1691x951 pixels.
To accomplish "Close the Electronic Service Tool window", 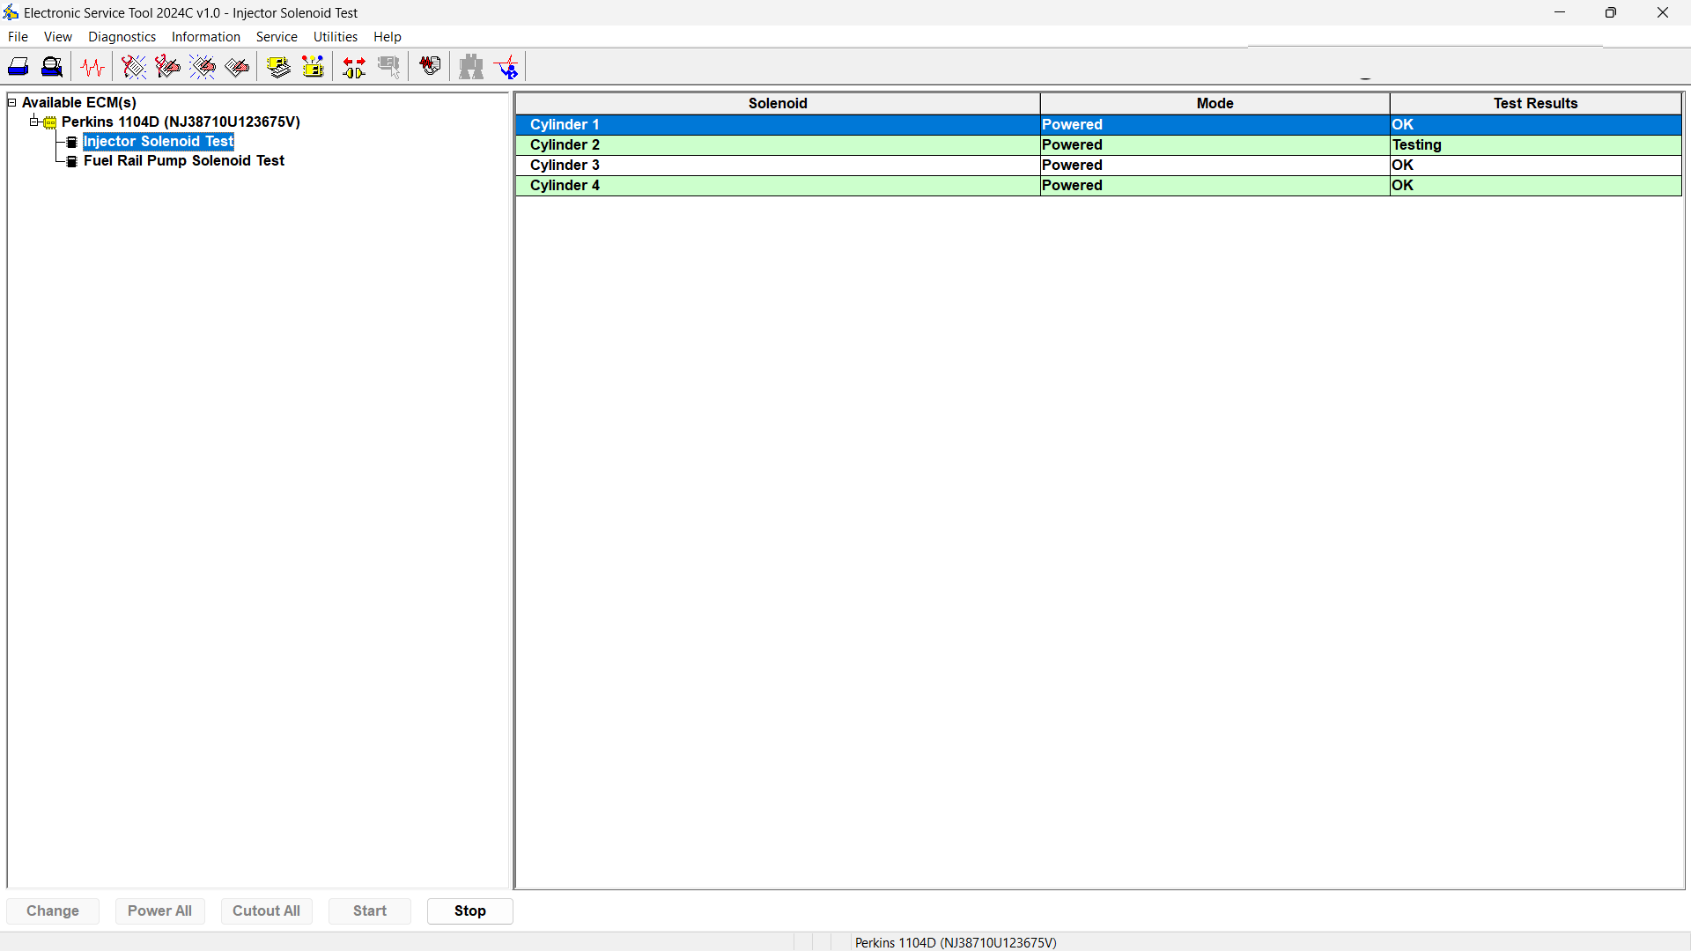I will point(1663,12).
